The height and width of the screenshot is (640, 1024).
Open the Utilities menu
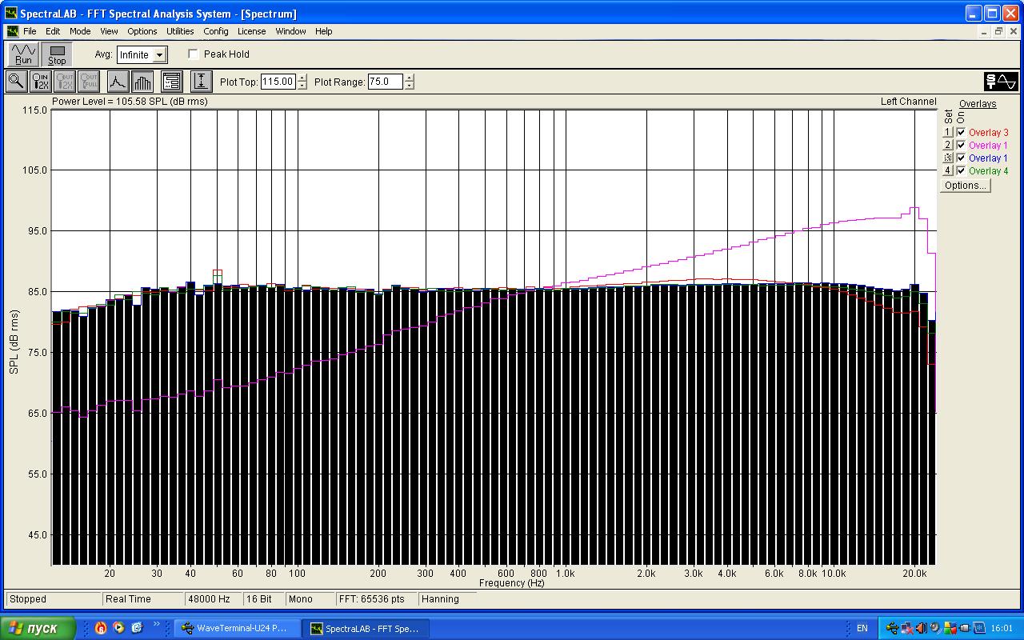pyautogui.click(x=180, y=31)
